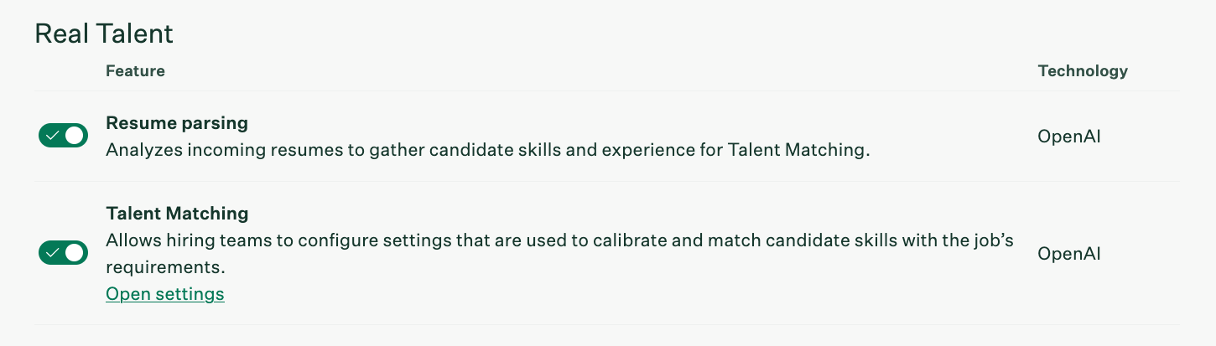The width and height of the screenshot is (1216, 346).
Task: Click the white knob of Resume parsing switch
Action: (x=75, y=136)
